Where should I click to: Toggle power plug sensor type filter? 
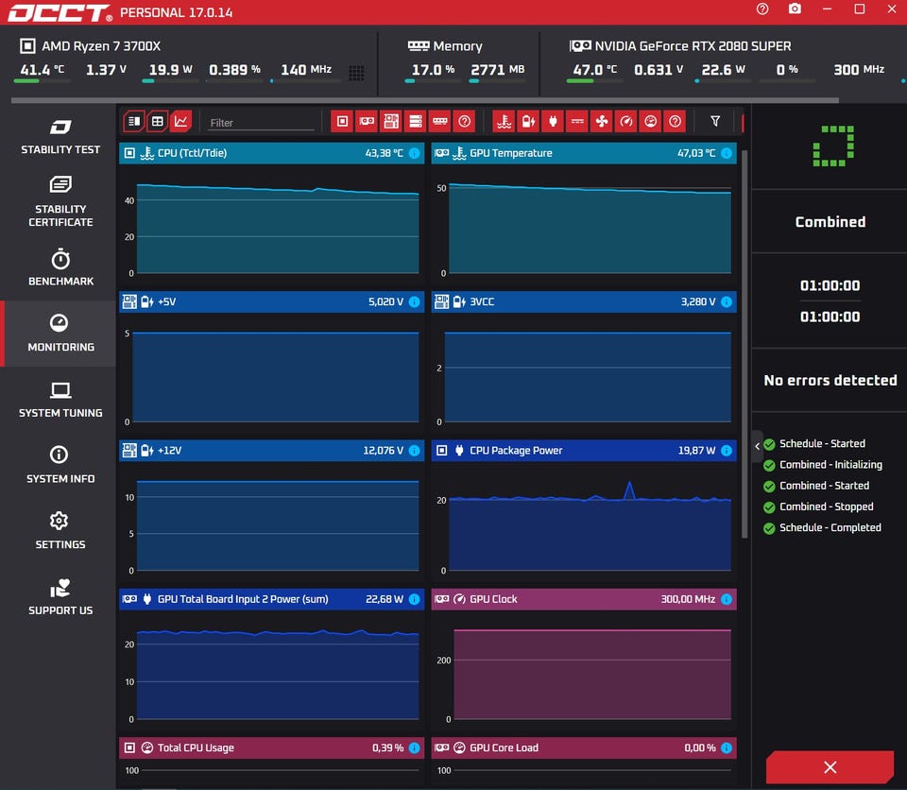[x=553, y=122]
